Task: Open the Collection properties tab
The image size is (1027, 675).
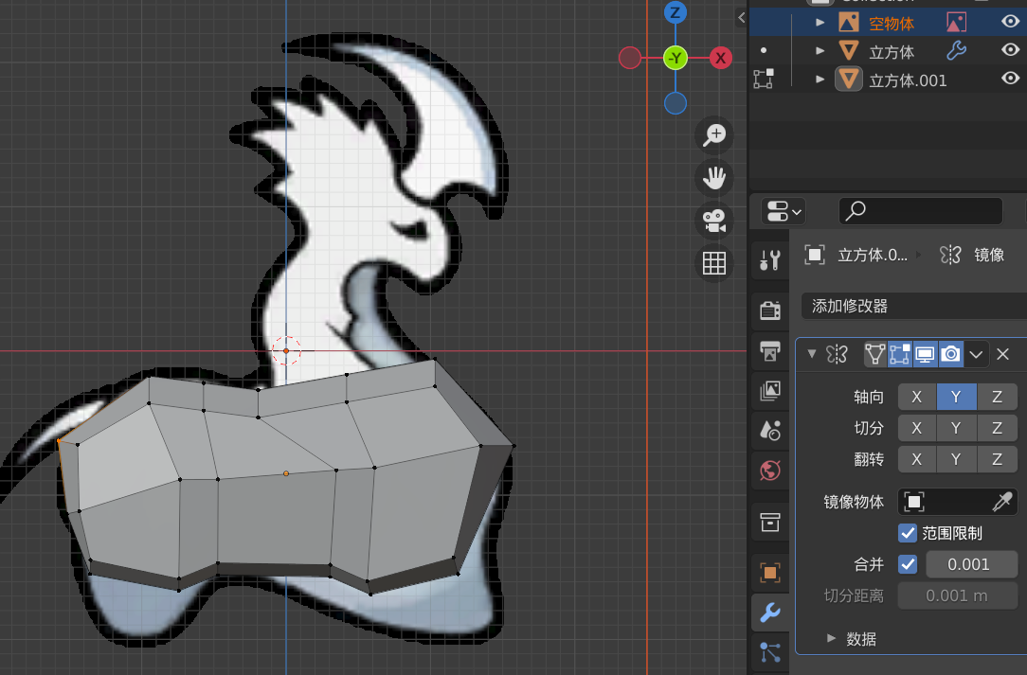Action: pyautogui.click(x=770, y=523)
